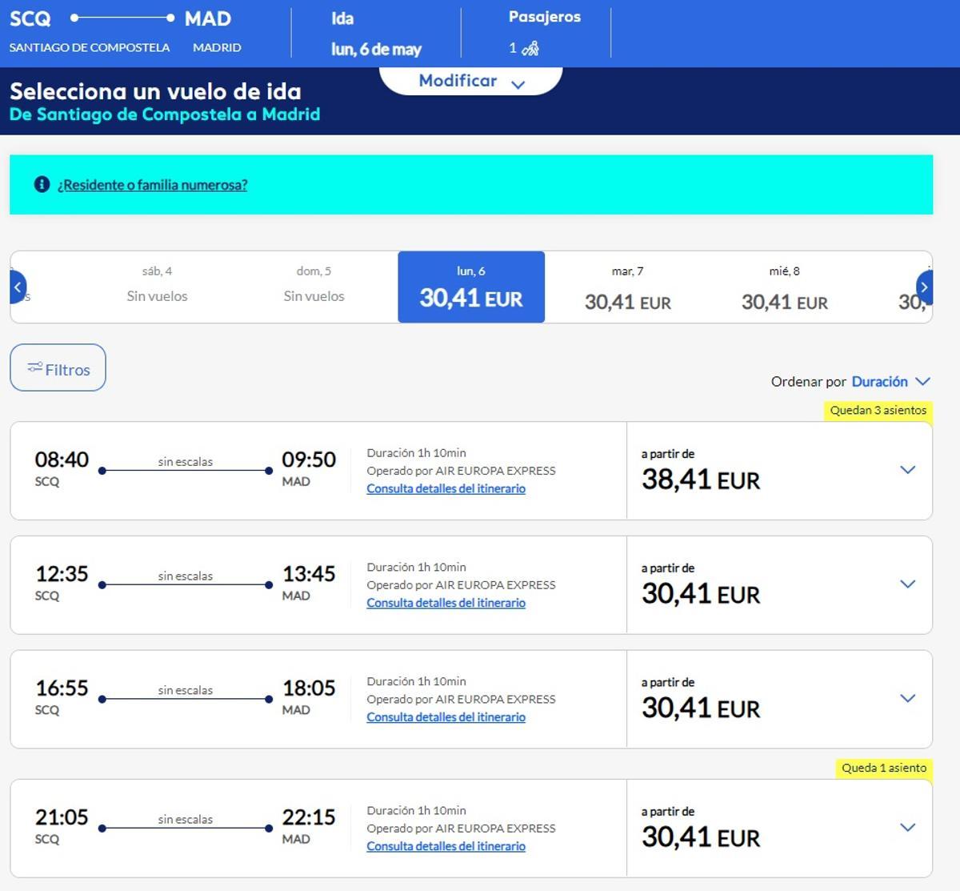Click the info icon beside Residente link

tap(42, 185)
